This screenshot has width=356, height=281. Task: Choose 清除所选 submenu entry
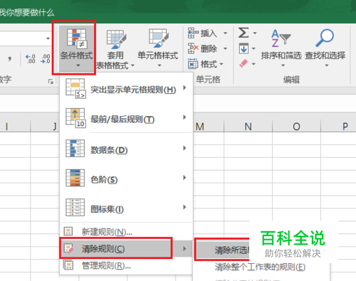click(x=222, y=250)
